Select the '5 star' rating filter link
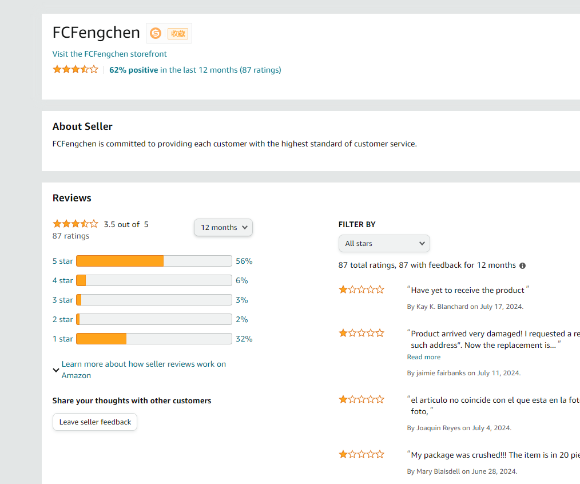The image size is (580, 484). click(62, 261)
